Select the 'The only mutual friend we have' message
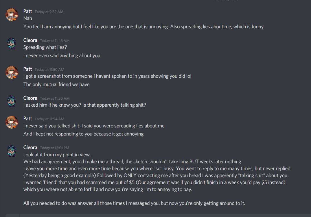311x217 pixels. click(56, 84)
